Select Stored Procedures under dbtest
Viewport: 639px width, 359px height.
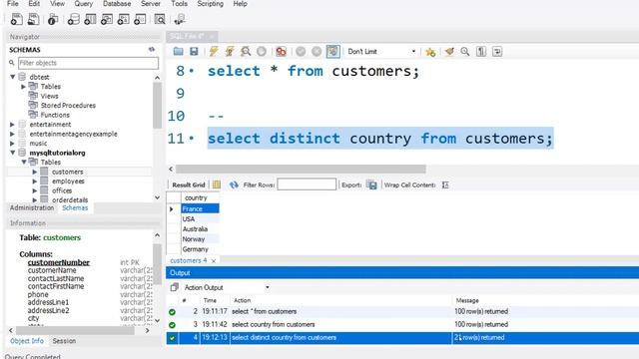point(68,106)
